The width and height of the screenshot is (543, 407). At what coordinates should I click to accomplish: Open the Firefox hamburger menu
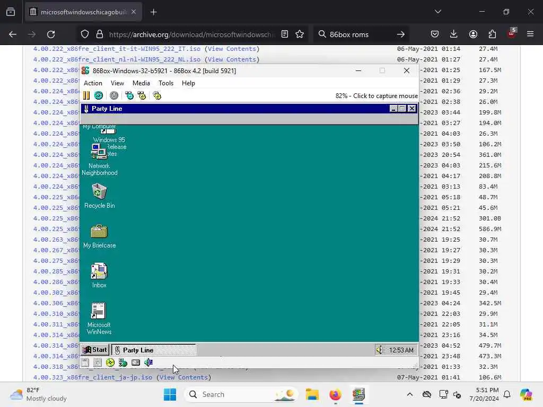click(530, 34)
